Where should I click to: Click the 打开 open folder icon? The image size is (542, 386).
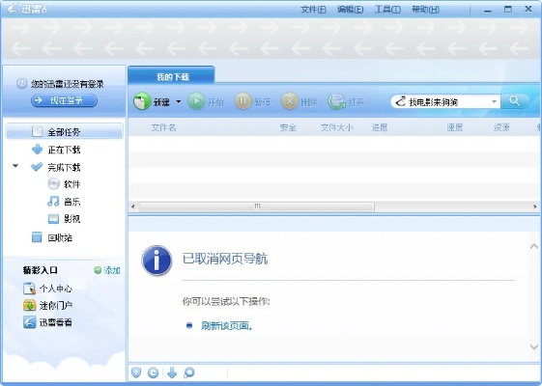click(336, 101)
